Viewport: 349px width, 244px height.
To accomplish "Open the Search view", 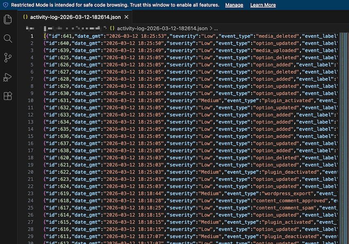I will [x=7, y=39].
